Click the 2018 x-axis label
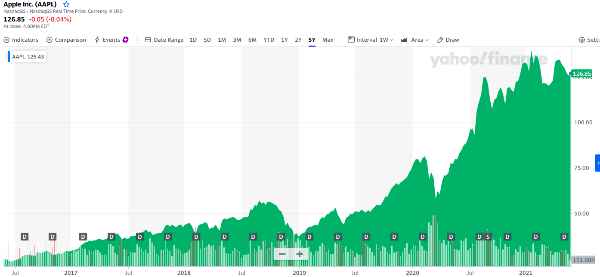The height and width of the screenshot is (277, 600). pyautogui.click(x=184, y=272)
